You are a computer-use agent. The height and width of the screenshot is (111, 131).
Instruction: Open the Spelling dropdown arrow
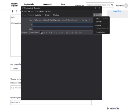(x=43, y=15)
